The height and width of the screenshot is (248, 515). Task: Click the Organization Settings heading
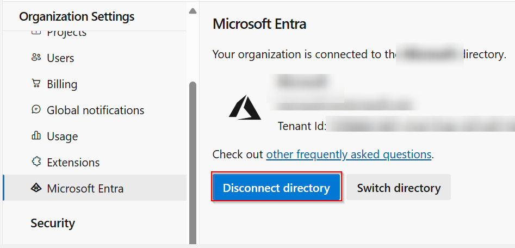77,16
